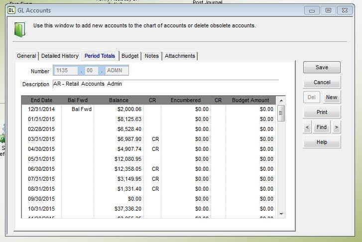
Task: Select the Period Totals tab
Action: point(100,56)
